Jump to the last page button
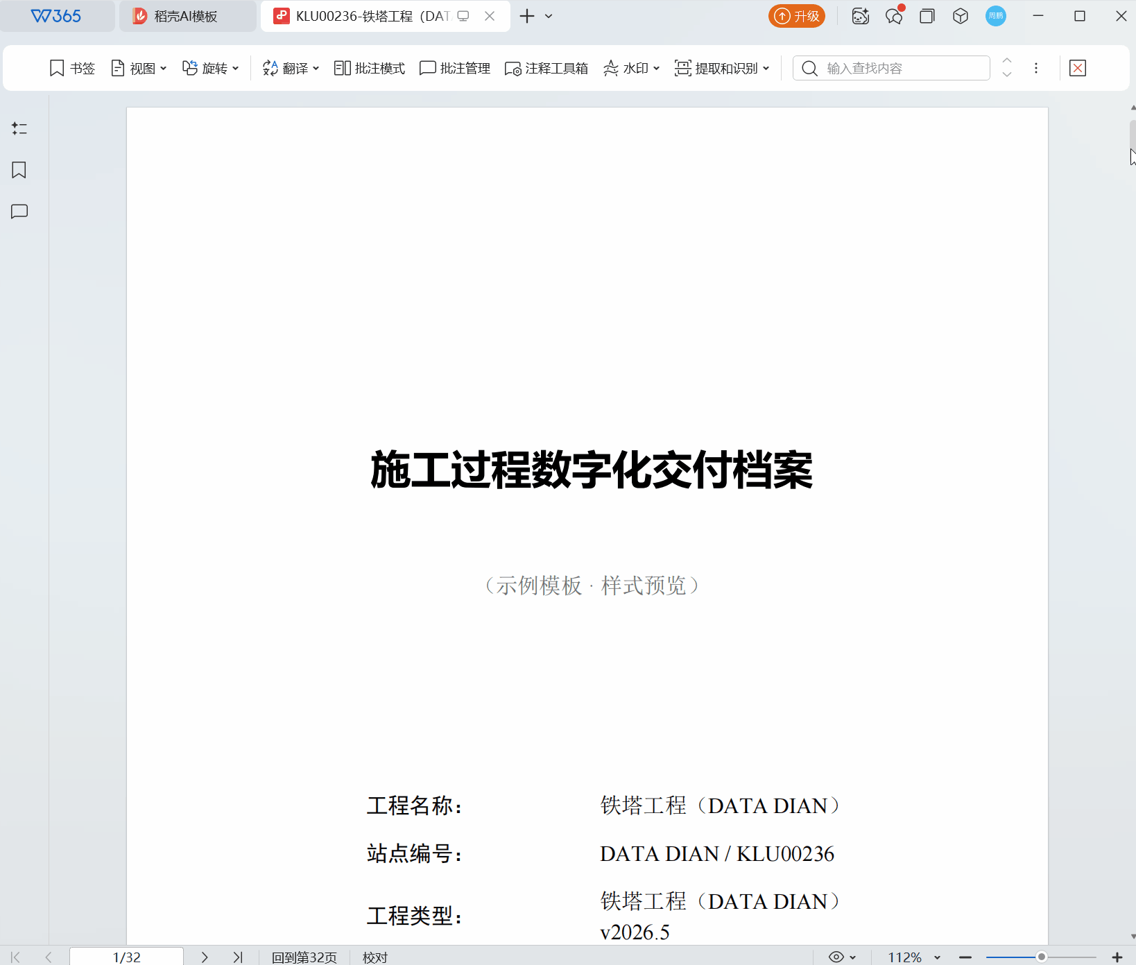 tap(238, 957)
